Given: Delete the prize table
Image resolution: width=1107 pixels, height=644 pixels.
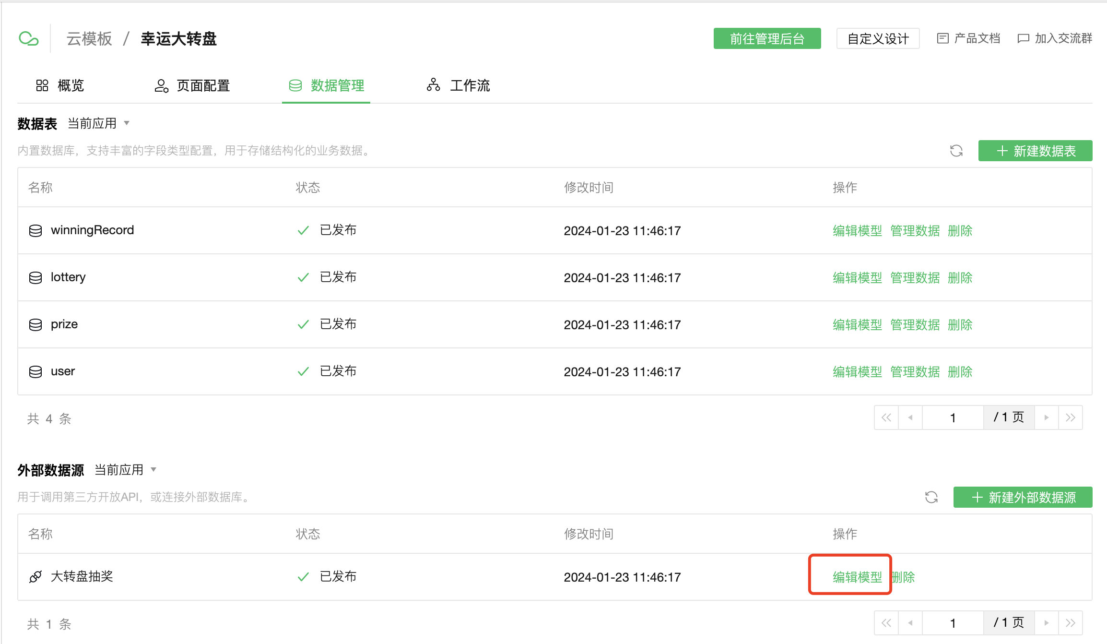Looking at the screenshot, I should click(960, 325).
